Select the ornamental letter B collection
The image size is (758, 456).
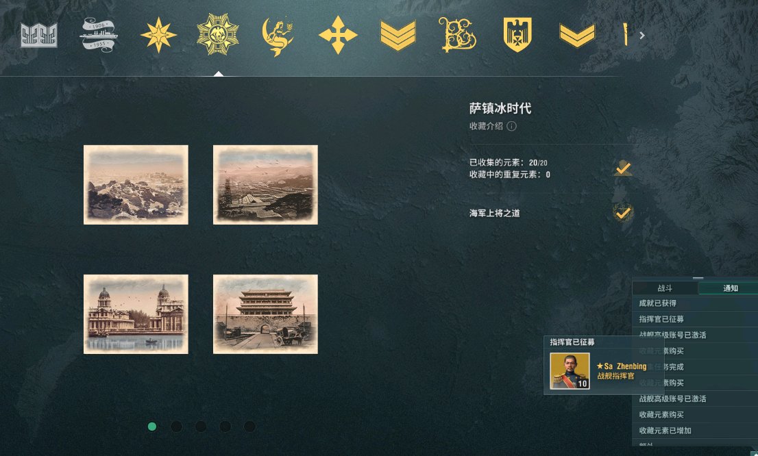point(457,35)
